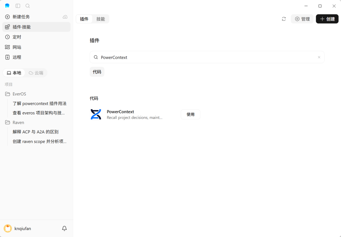Click the 插件 page heading
The width and height of the screenshot is (341, 237).
95,40
